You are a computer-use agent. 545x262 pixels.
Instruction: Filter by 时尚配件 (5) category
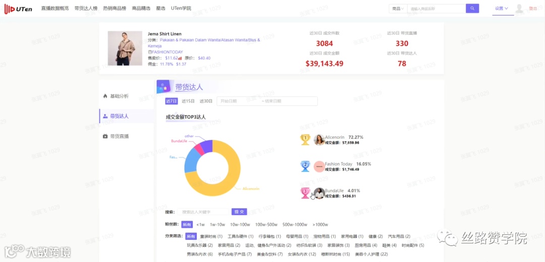pos(413,245)
